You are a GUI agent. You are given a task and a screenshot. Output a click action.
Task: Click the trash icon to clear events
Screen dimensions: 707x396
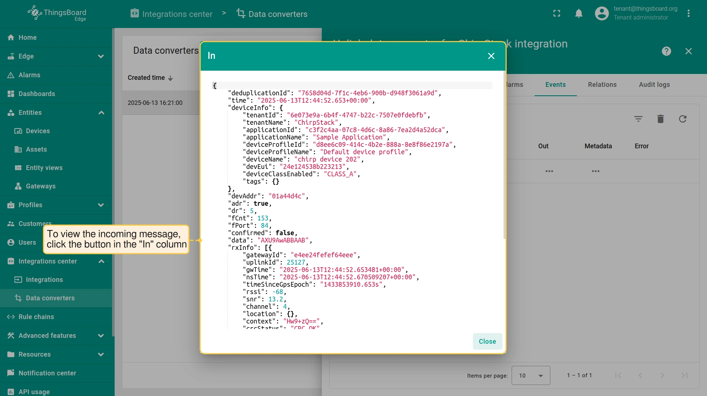point(661,119)
